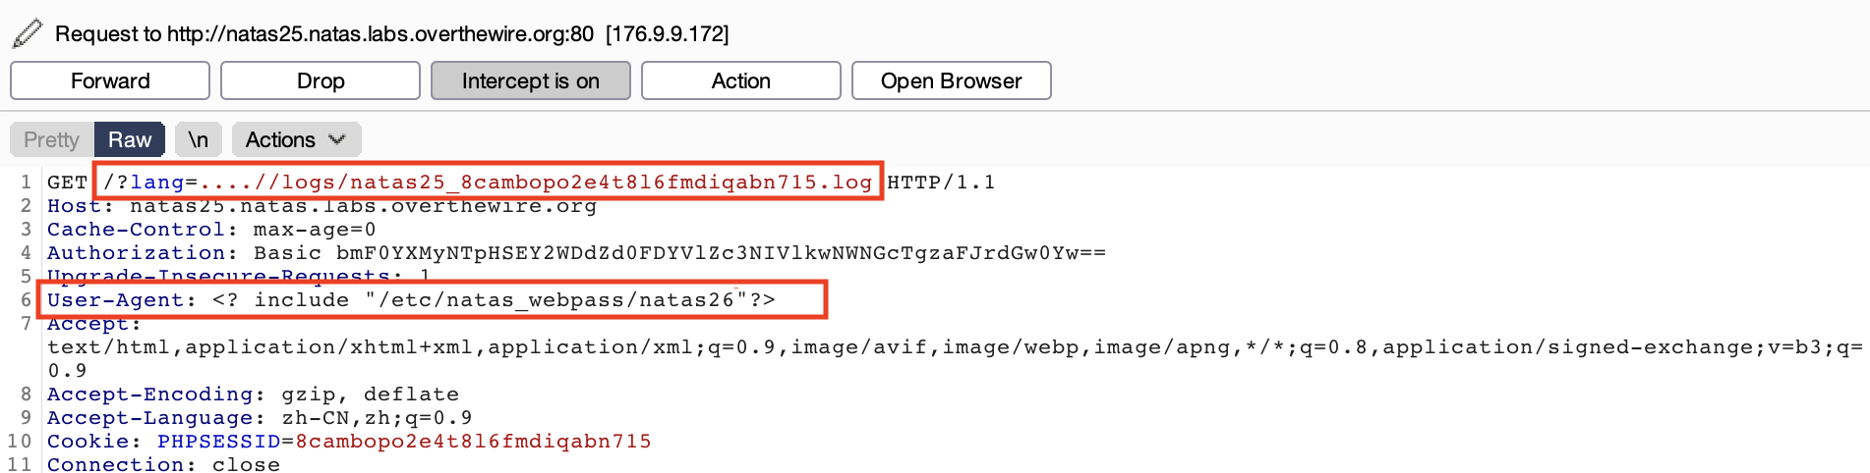This screenshot has height=473, width=1870.
Task: Click the Accept-Encoding header line
Action: (x=253, y=394)
